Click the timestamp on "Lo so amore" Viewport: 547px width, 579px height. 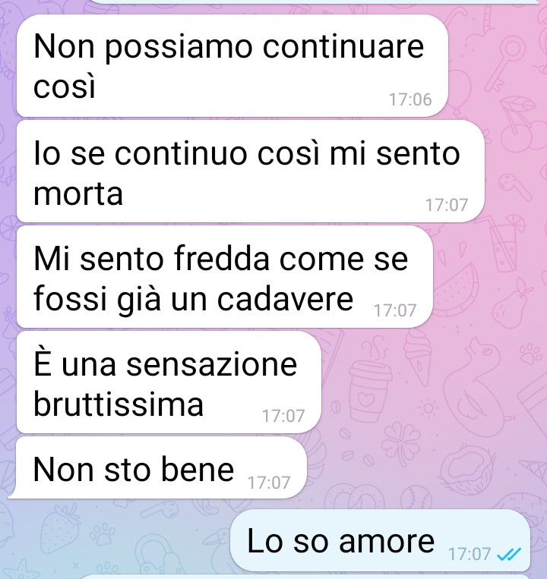[x=469, y=554]
